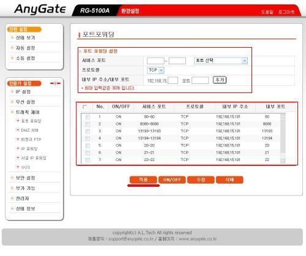The height and width of the screenshot is (256, 306).
Task: Click the port forwarding list scrollbar
Action: point(283,138)
